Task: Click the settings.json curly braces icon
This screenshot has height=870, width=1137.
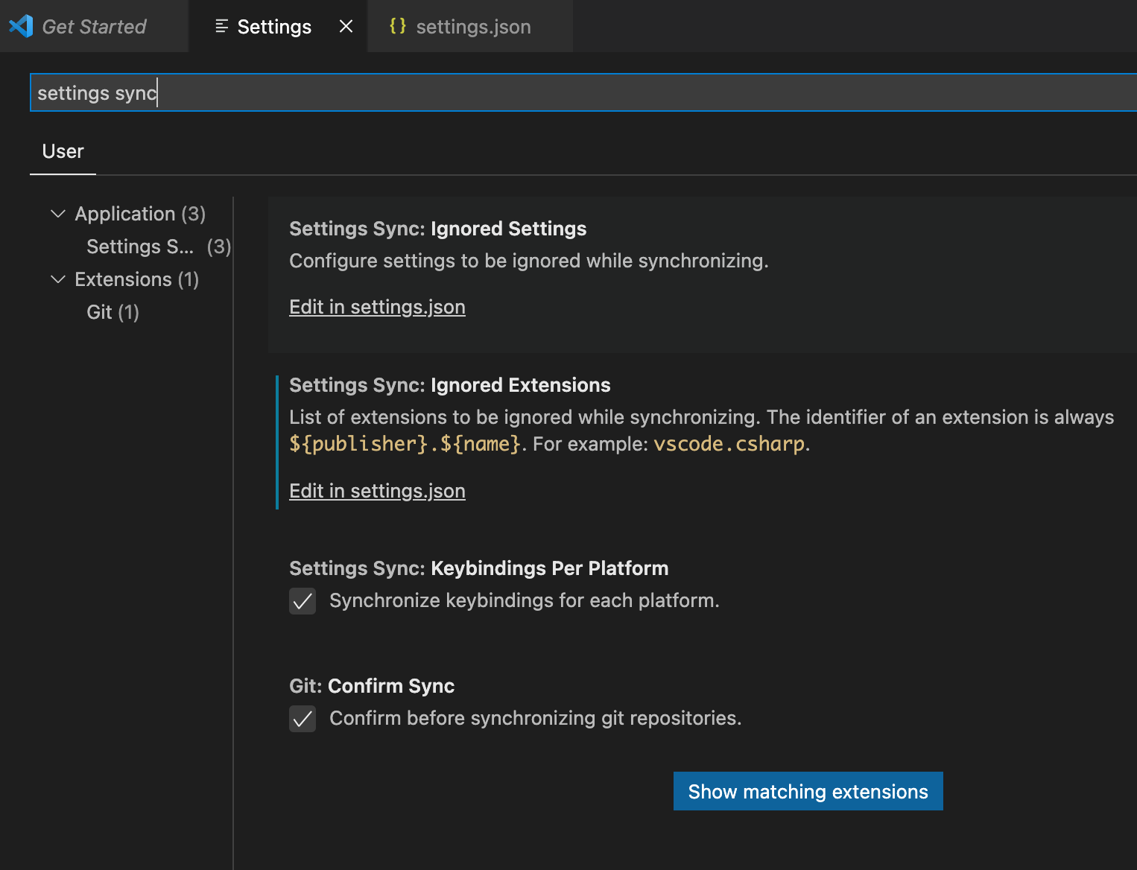Action: click(398, 26)
